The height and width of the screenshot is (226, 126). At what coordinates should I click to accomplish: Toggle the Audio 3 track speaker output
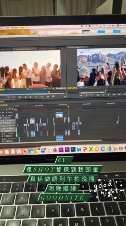(x=2, y=139)
